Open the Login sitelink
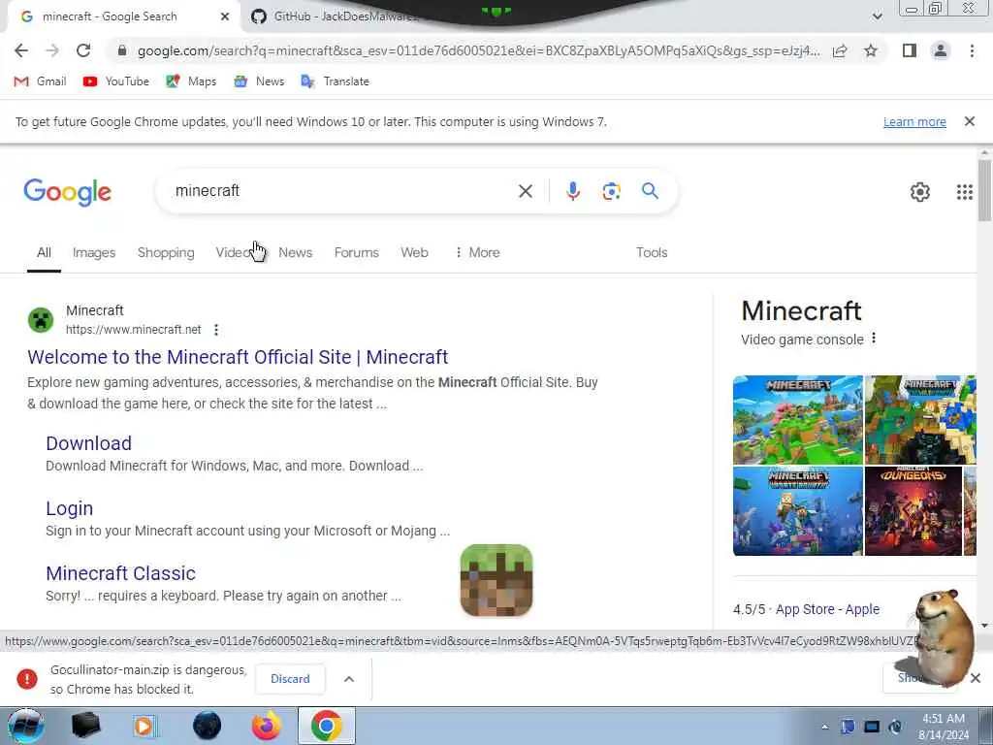This screenshot has width=993, height=745. (69, 508)
